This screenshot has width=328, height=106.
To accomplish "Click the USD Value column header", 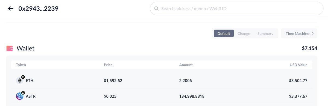I will tap(298, 65).
